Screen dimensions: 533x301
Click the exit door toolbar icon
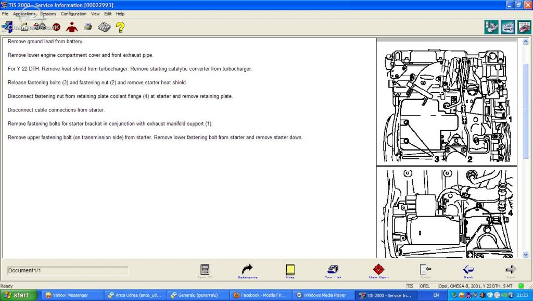point(7,27)
